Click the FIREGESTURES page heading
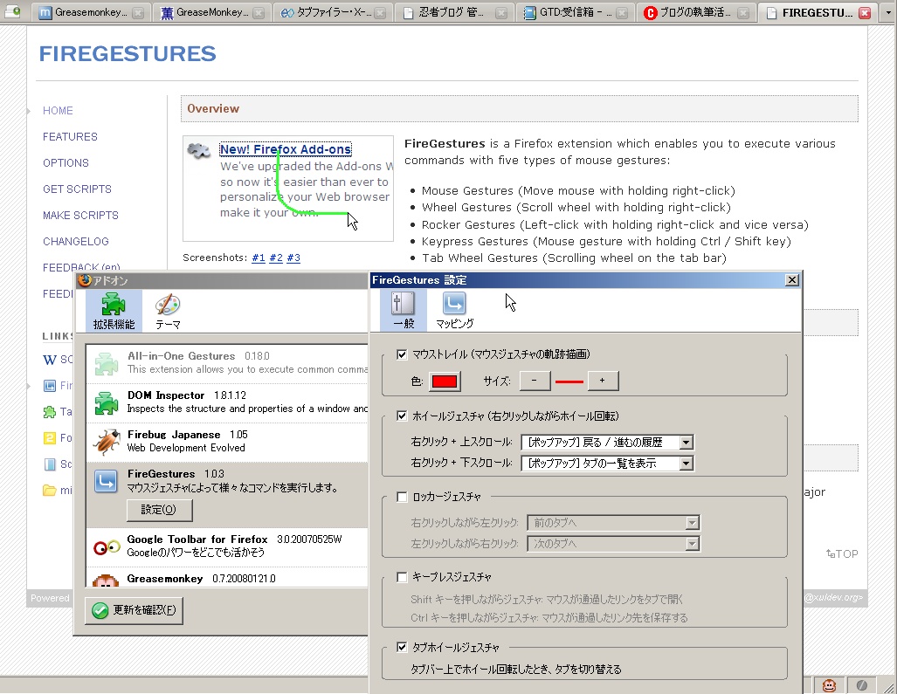Screen dimensions: 897x694 point(128,54)
